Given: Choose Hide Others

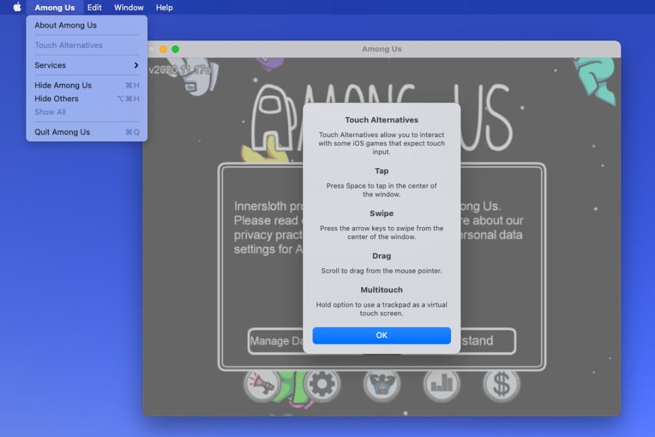Looking at the screenshot, I should pos(86,99).
